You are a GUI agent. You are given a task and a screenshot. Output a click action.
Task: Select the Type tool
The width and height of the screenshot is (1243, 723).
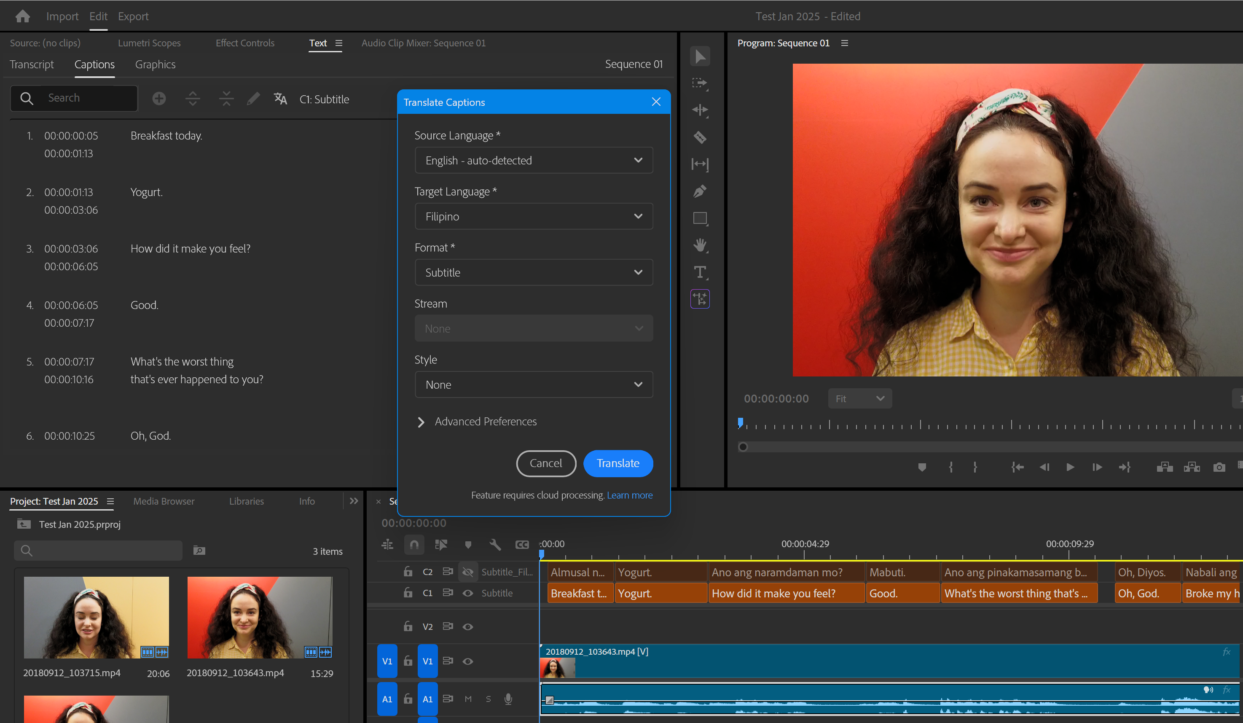point(699,272)
